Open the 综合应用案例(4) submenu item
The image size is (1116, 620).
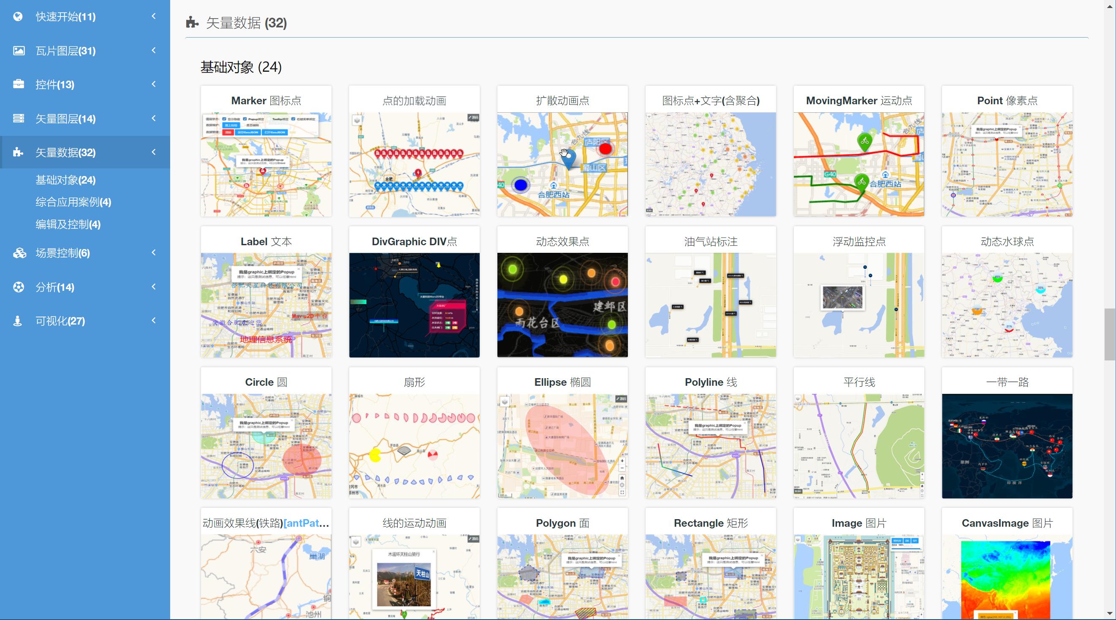[x=73, y=202]
